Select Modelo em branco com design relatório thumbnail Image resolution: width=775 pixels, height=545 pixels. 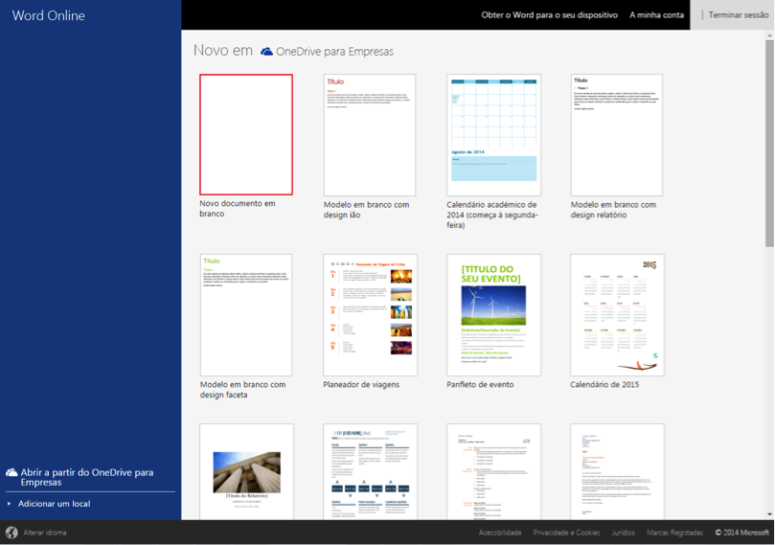click(617, 135)
